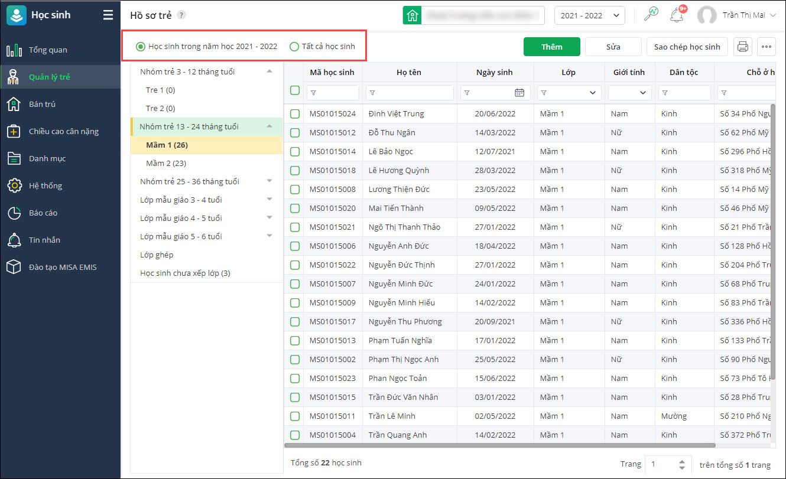786x479 pixels.
Task: Click the hamburger menu icon in sidebar header
Action: point(108,15)
